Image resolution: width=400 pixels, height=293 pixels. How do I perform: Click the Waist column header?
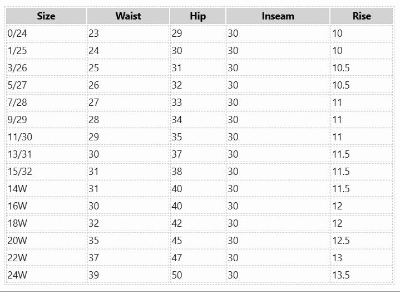coord(128,16)
